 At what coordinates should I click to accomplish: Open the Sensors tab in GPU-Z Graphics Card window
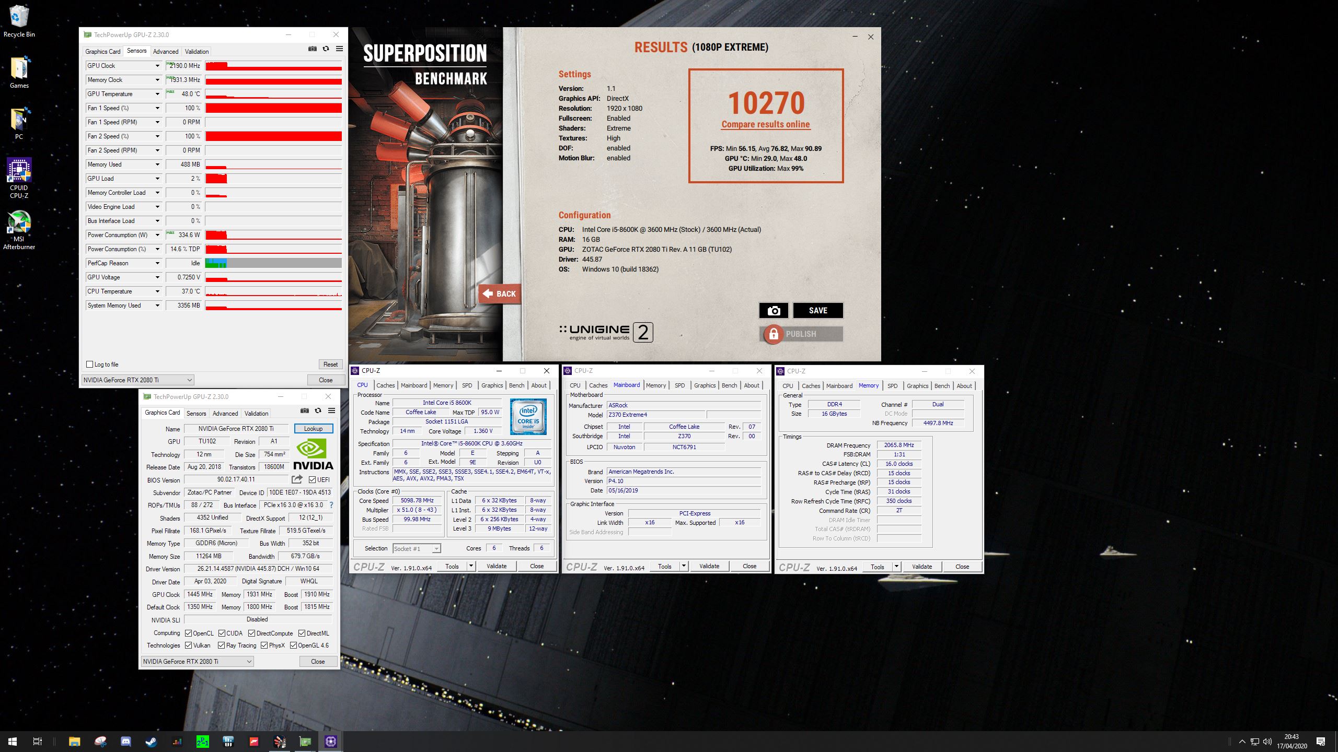(x=196, y=413)
